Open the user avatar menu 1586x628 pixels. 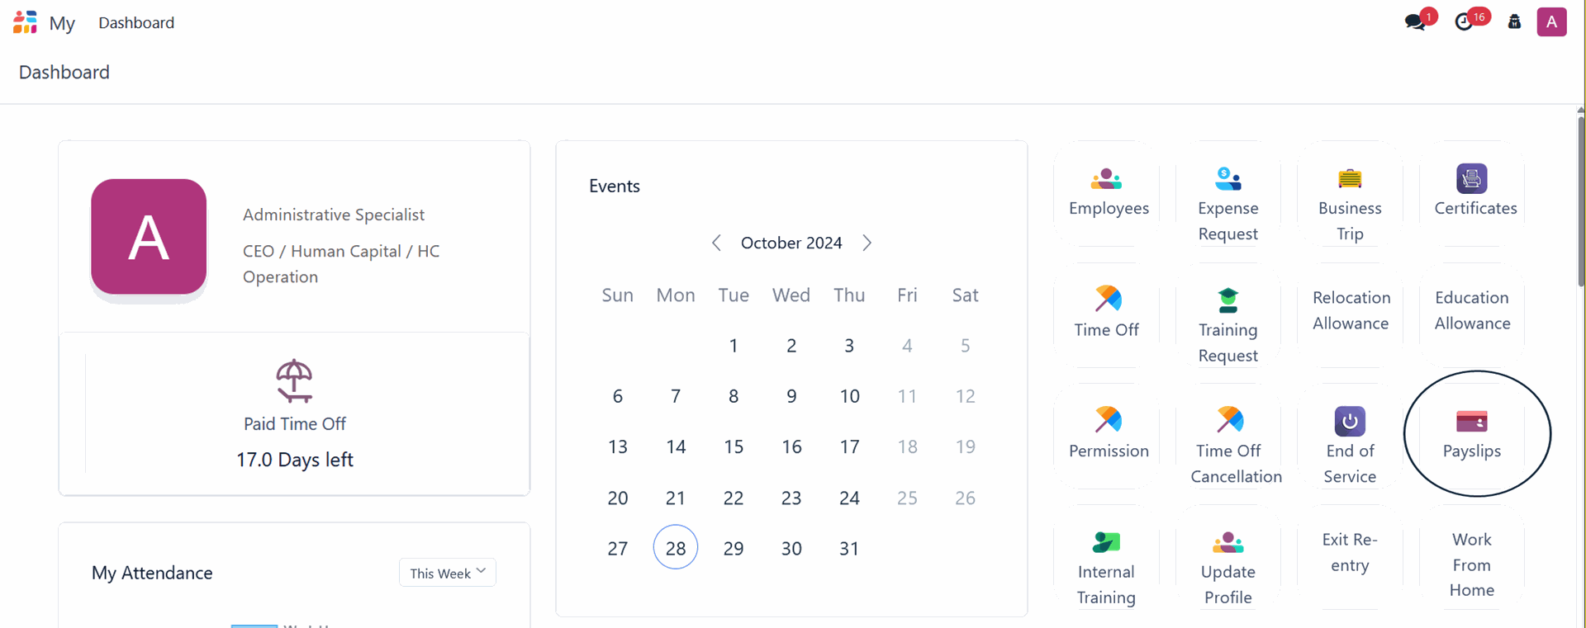tap(1551, 22)
